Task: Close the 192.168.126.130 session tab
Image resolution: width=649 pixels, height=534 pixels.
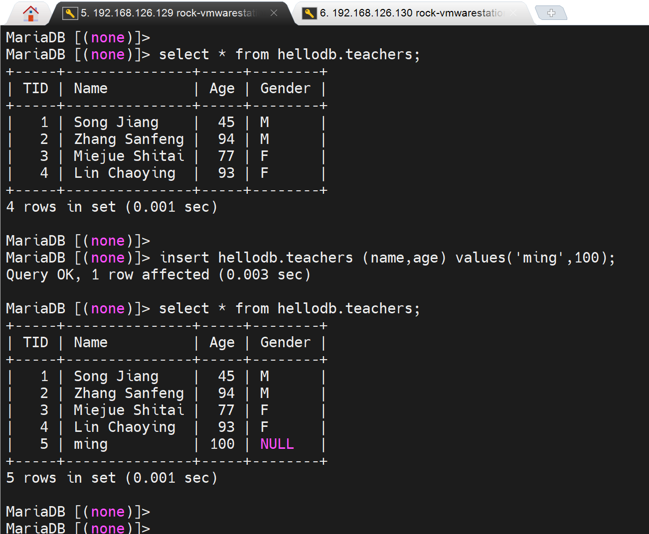Action: [x=513, y=13]
